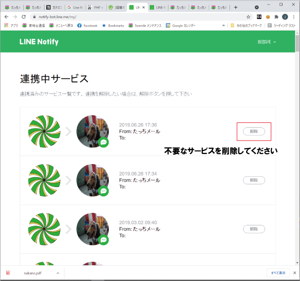Reload the current page
The image size is (300, 281).
[x=23, y=17]
